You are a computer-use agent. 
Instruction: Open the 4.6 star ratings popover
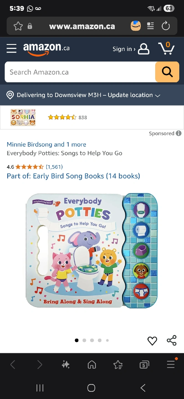tap(29, 167)
